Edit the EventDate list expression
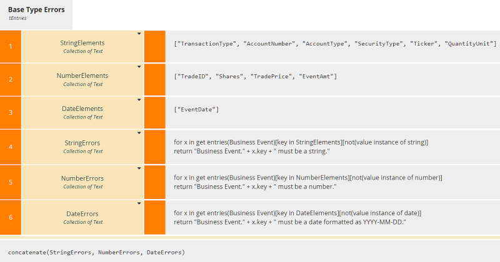This screenshot has height=262, width=500. coord(196,110)
